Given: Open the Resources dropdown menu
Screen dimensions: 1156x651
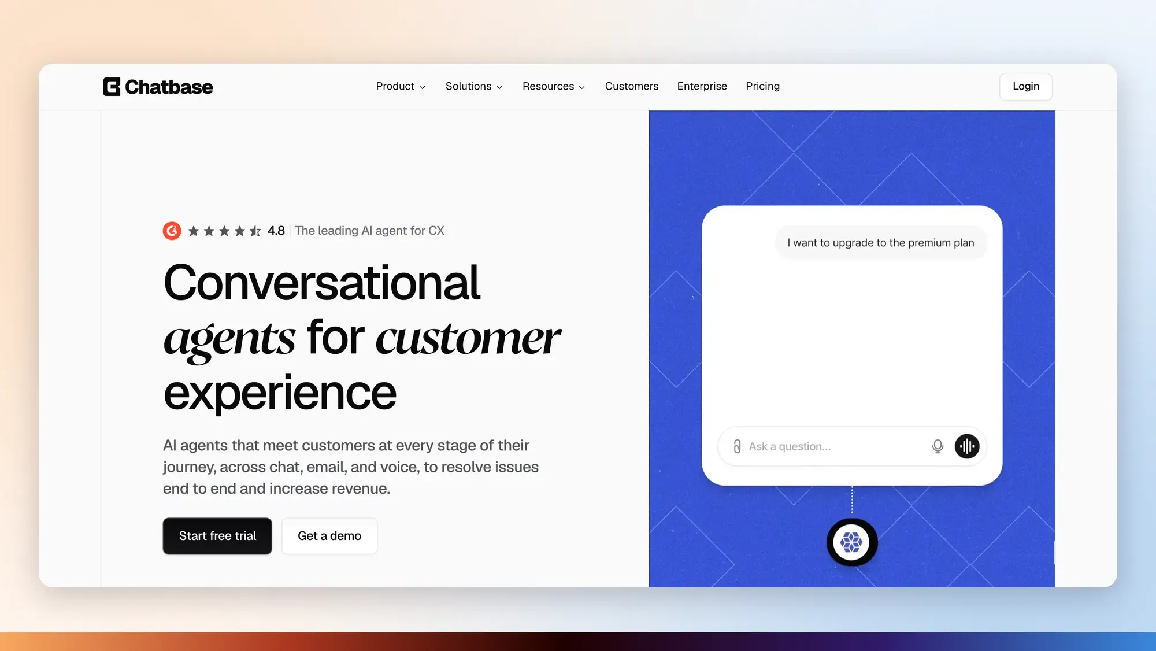Looking at the screenshot, I should click(554, 86).
